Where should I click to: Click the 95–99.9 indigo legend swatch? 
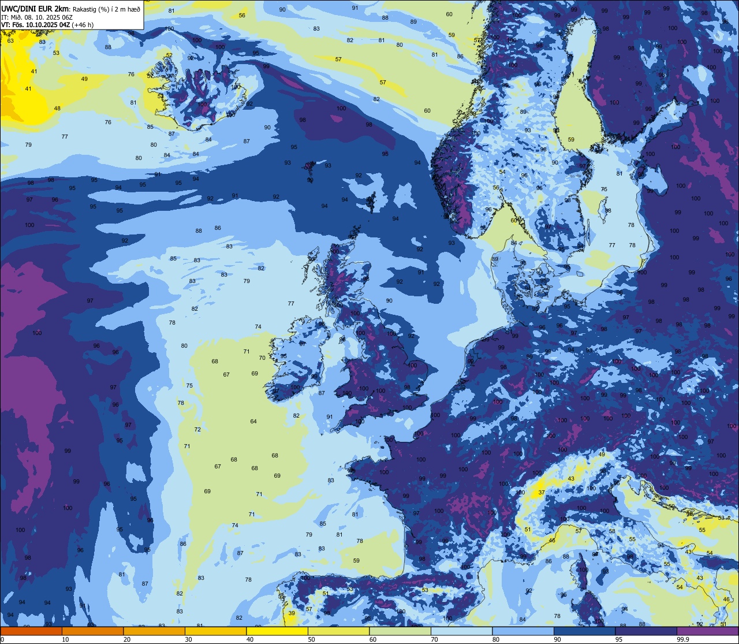[646, 631]
